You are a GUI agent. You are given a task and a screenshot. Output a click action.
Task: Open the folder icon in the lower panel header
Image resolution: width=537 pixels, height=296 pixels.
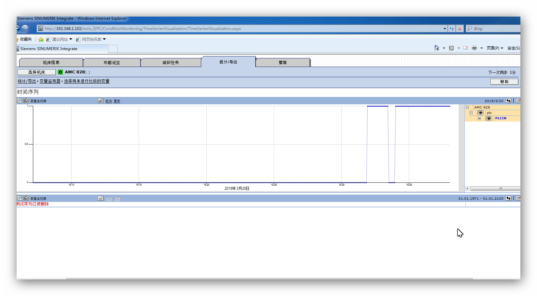(x=100, y=198)
